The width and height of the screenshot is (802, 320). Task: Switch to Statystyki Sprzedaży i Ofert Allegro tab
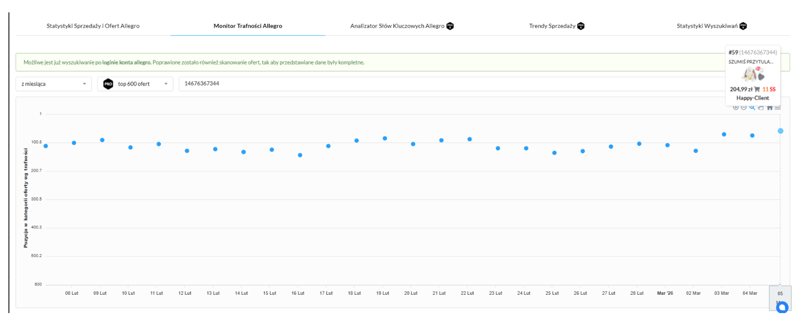[93, 26]
